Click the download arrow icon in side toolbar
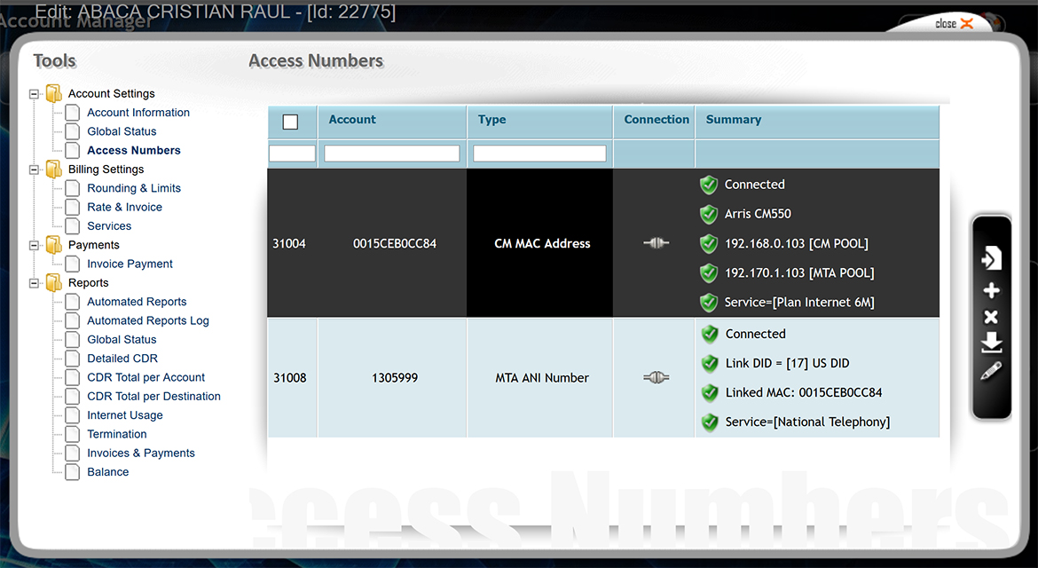1038x568 pixels. click(991, 343)
